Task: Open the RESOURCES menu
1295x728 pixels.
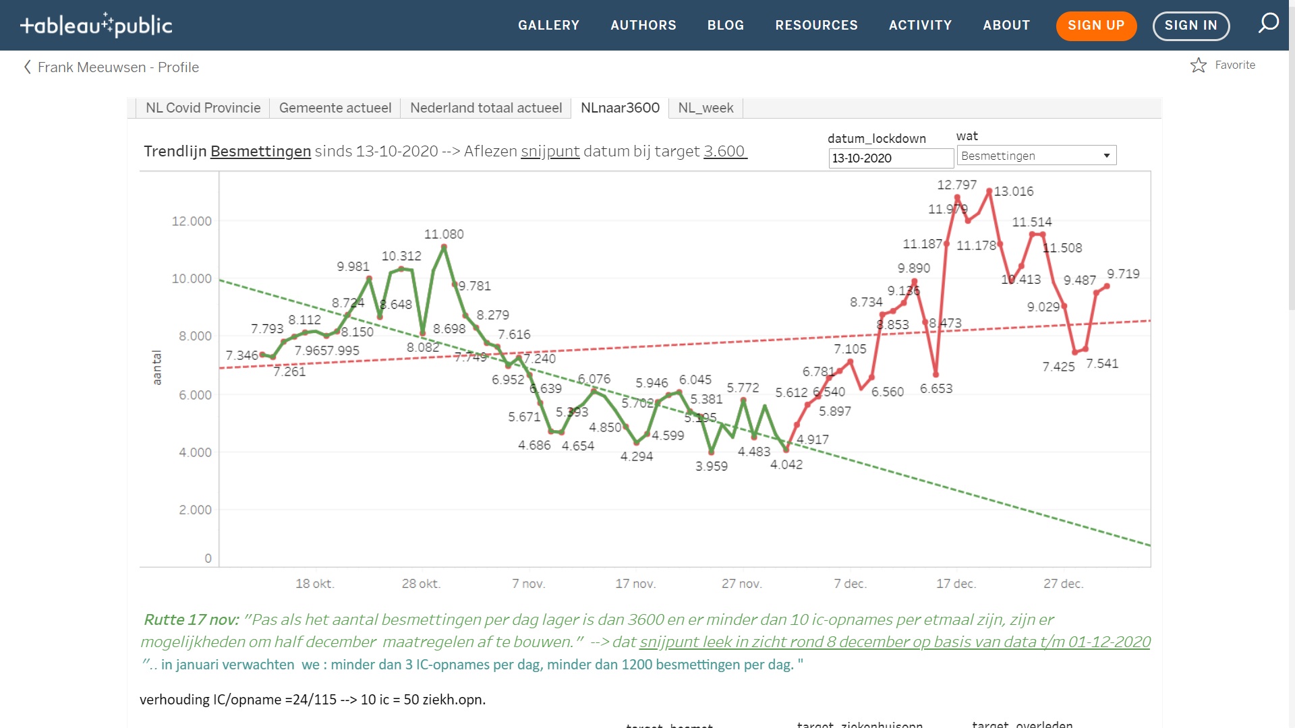Action: point(816,26)
